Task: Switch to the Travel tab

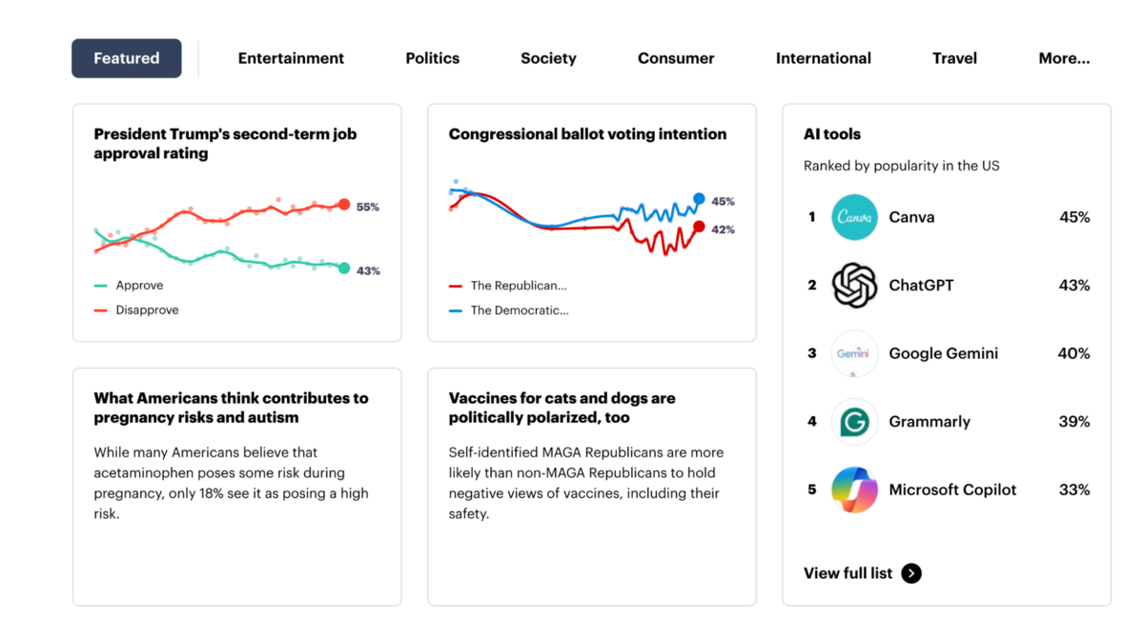Action: [954, 58]
